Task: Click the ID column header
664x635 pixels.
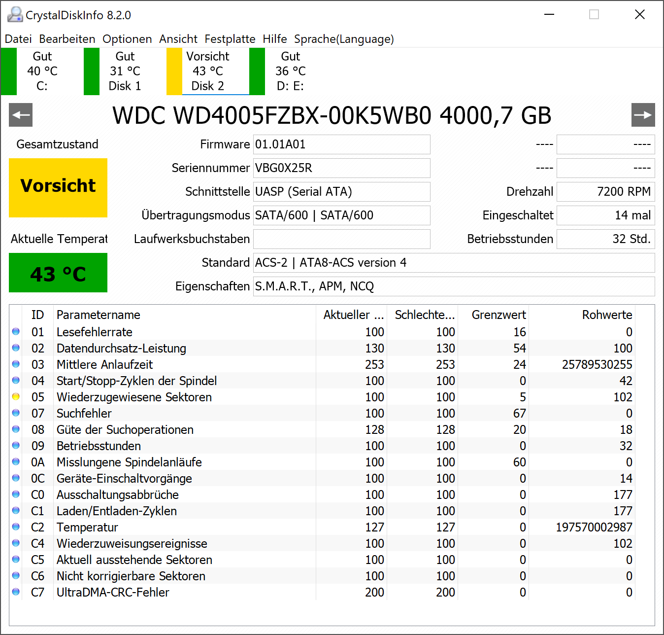Action: tap(37, 315)
